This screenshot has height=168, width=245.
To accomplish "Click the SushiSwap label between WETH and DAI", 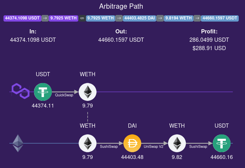I will [109, 146].
